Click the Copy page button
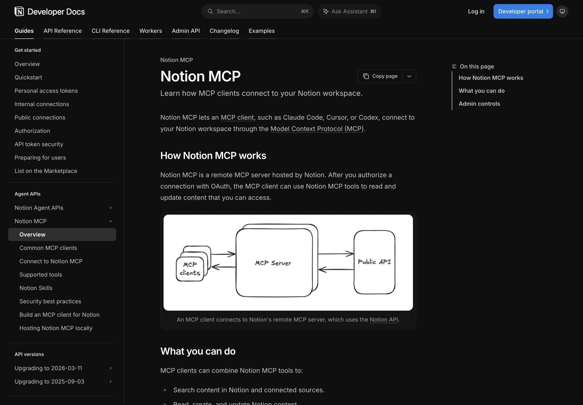 click(380, 76)
